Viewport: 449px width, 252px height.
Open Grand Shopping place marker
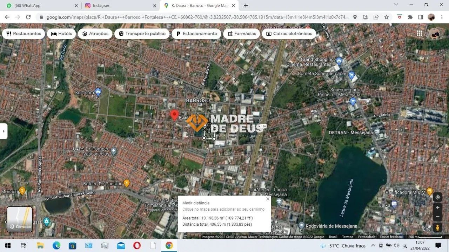pyautogui.click(x=339, y=61)
